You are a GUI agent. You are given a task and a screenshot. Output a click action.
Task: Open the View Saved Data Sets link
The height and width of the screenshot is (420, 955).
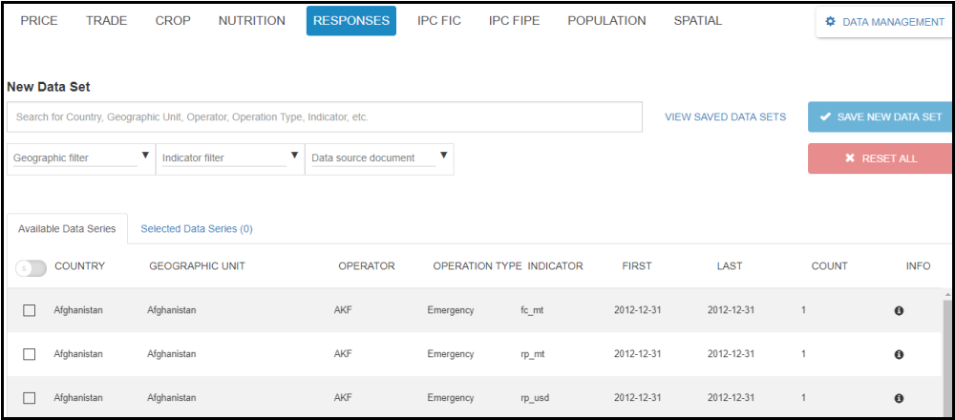725,117
